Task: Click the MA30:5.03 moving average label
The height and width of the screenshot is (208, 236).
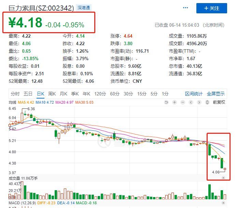Action: pyautogui.click(x=84, y=102)
